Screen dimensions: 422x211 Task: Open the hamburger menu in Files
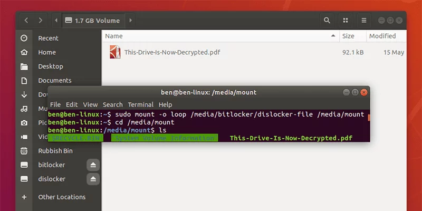pos(363,21)
